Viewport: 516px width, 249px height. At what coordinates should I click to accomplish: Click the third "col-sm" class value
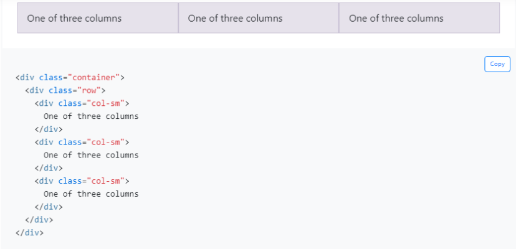click(106, 181)
